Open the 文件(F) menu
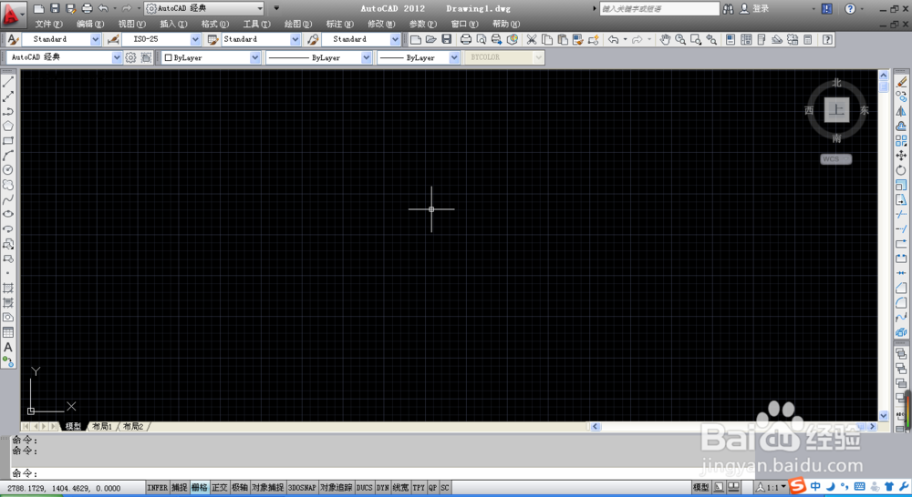 [x=48, y=24]
